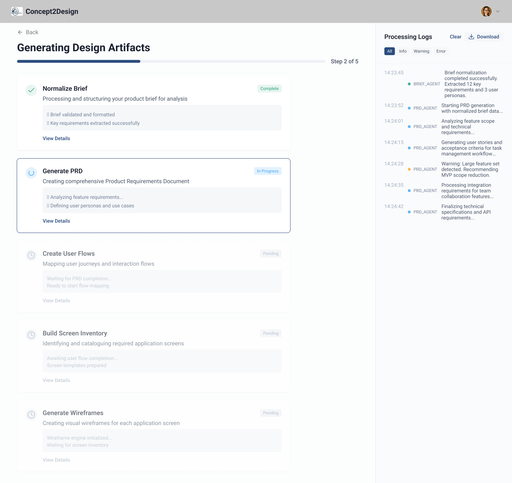The image size is (512, 483).
Task: Click the back arrow icon
Action: (20, 32)
